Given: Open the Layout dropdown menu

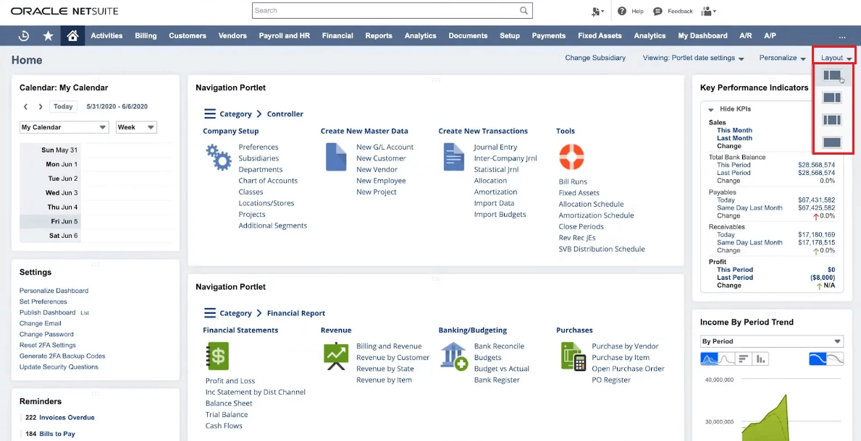Looking at the screenshot, I should (833, 56).
